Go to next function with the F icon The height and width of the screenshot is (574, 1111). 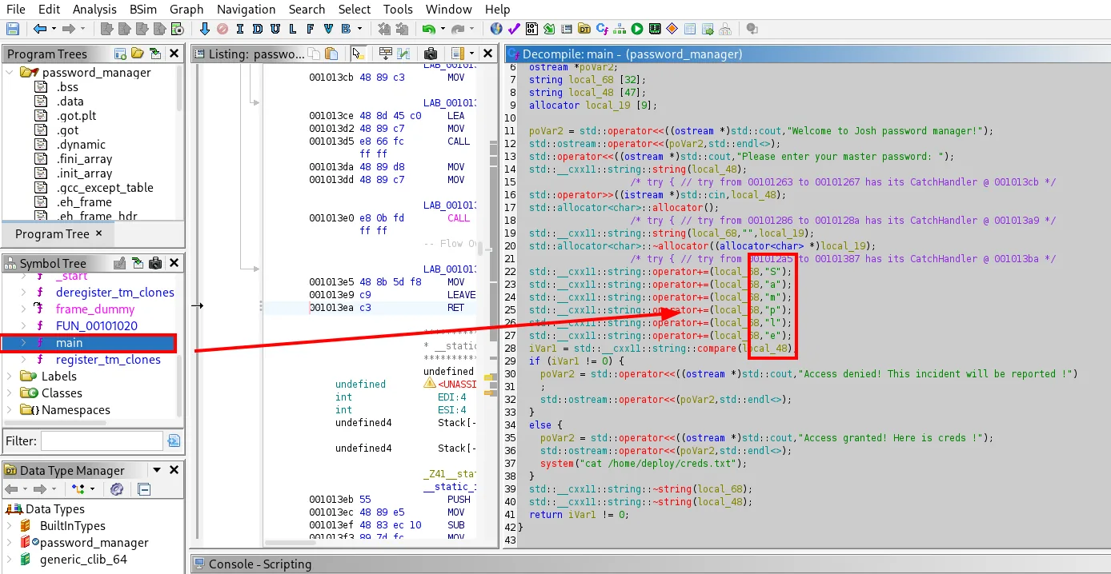click(x=311, y=29)
